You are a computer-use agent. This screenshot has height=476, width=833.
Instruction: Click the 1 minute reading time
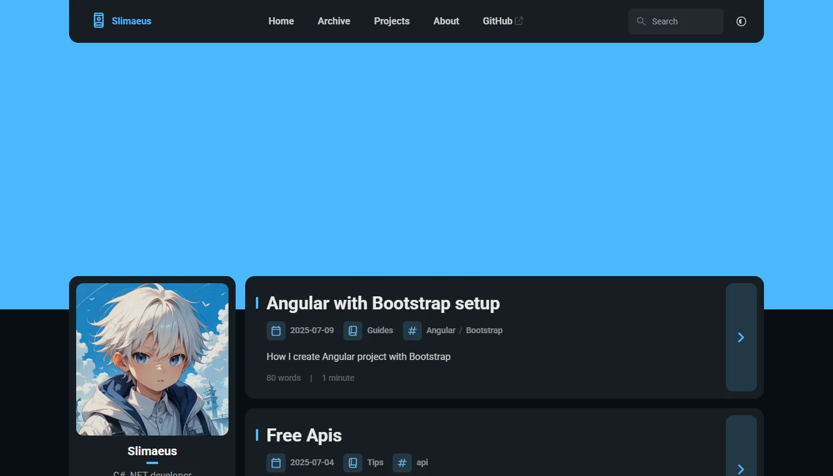click(338, 378)
